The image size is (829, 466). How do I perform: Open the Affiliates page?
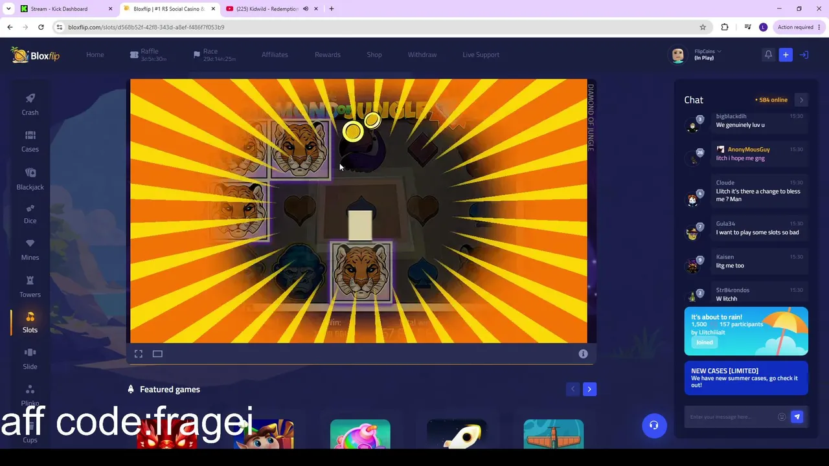(x=275, y=55)
